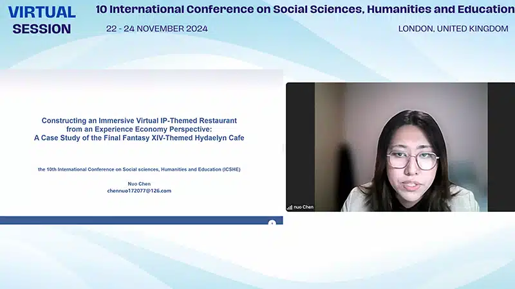
Task: Click the SESSION logo word
Action: click(42, 29)
